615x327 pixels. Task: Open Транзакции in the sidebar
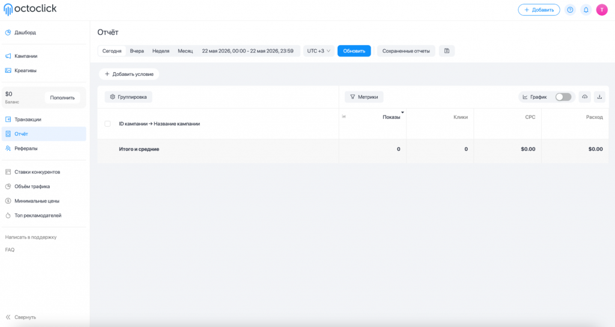(44, 120)
